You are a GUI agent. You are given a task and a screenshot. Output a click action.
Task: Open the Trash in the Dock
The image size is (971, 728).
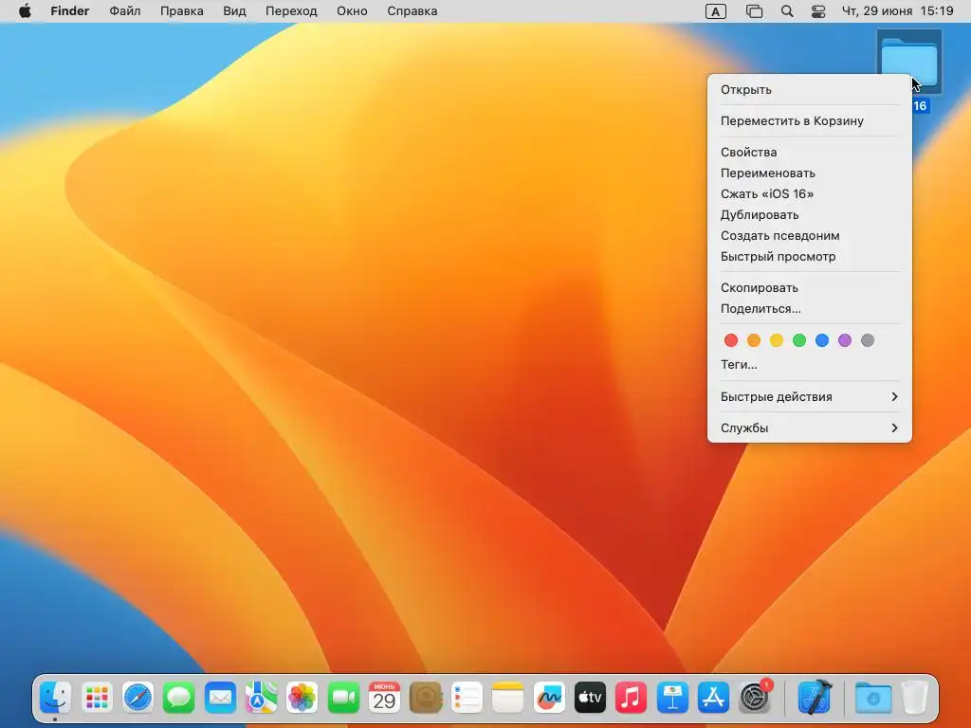[x=915, y=698]
